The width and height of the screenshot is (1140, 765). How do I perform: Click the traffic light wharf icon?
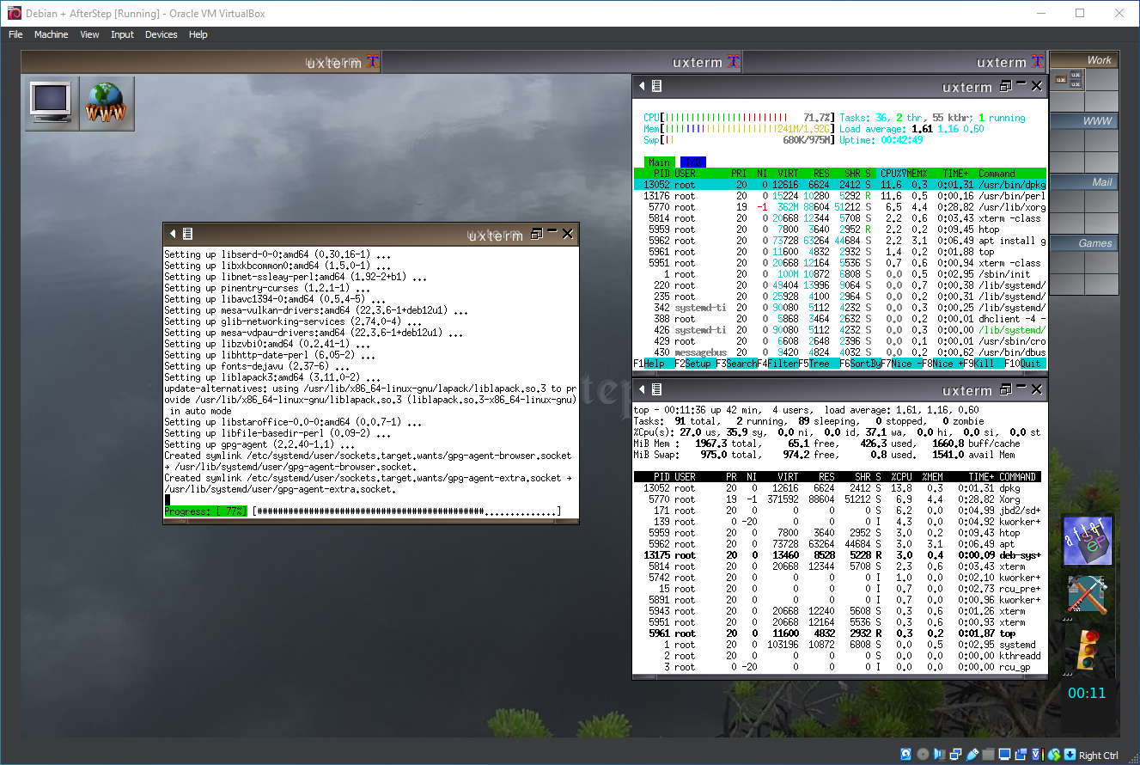pos(1087,650)
